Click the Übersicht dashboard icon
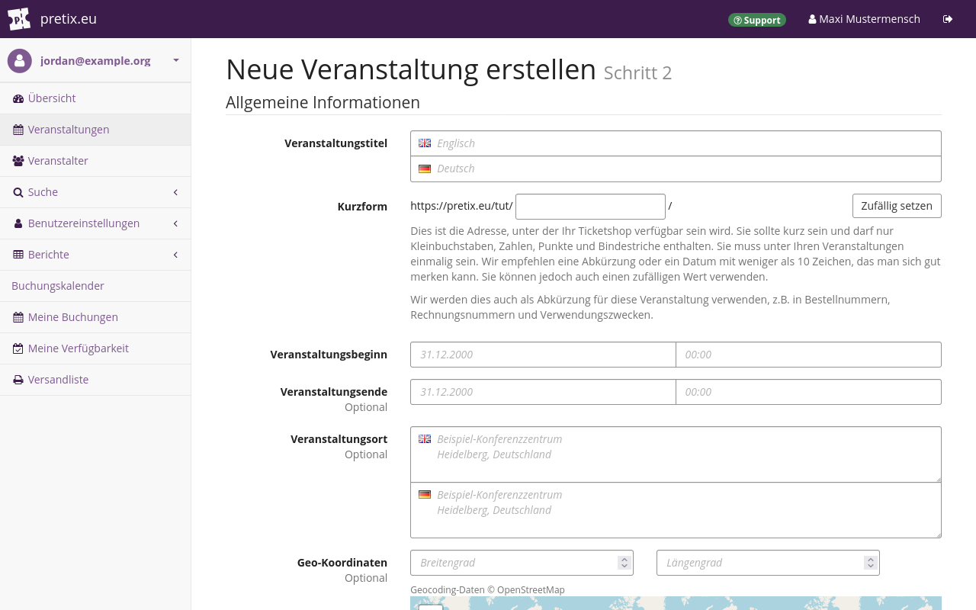 [x=18, y=98]
